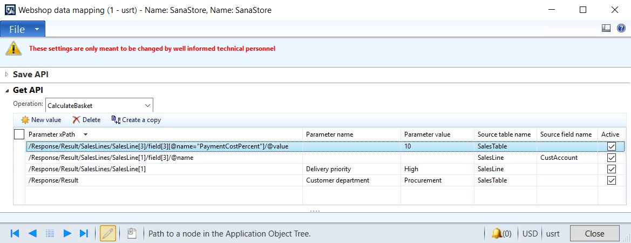Open the File menu
Viewport: 631px width, 243px height.
[x=23, y=29]
